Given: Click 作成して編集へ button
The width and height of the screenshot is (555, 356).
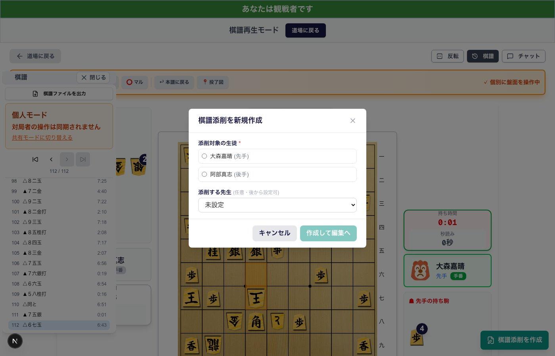Looking at the screenshot, I should [x=328, y=233].
